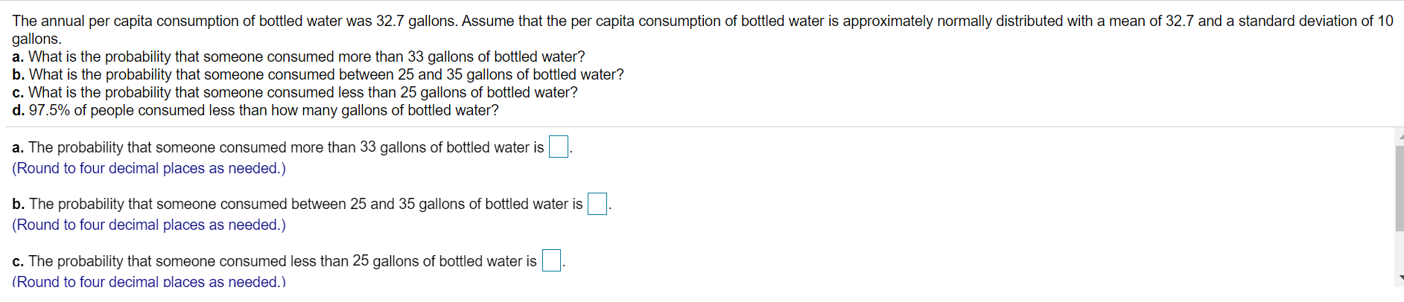Viewport: 1404px width, 302px height.
Task: Click the scrollbar up arrow
Action: click(1400, 137)
